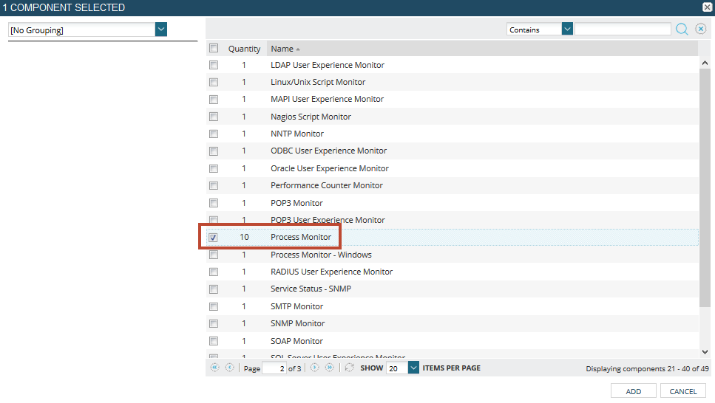The image size is (715, 403).
Task: Sort by the Name column header
Action: coord(282,49)
